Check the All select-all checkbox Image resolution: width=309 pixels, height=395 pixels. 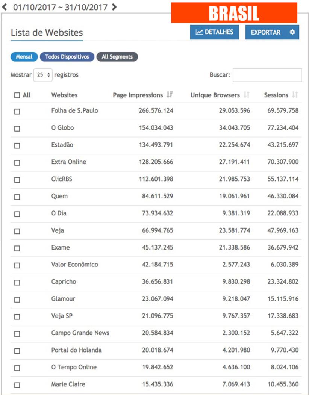[17, 95]
